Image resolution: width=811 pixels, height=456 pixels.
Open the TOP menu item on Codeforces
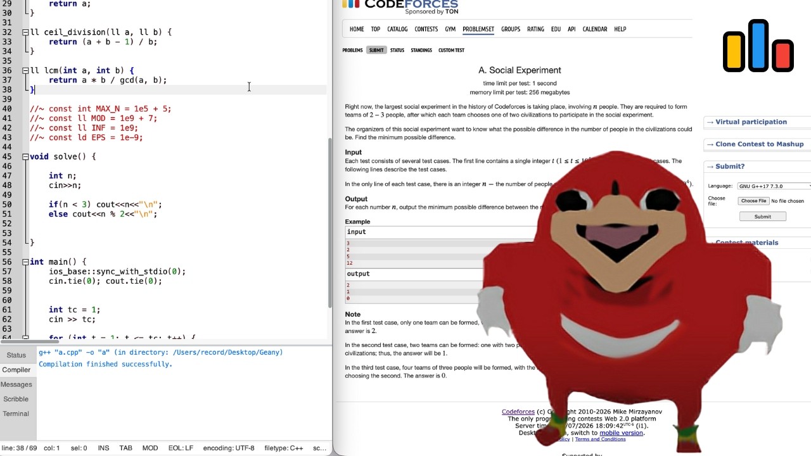(376, 29)
